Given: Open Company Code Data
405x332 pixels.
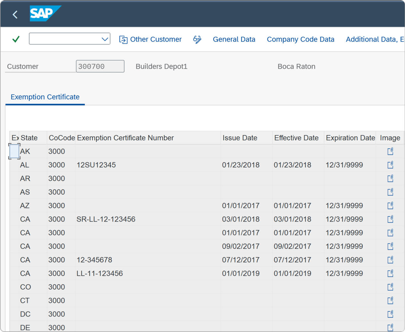Looking at the screenshot, I should (301, 39).
